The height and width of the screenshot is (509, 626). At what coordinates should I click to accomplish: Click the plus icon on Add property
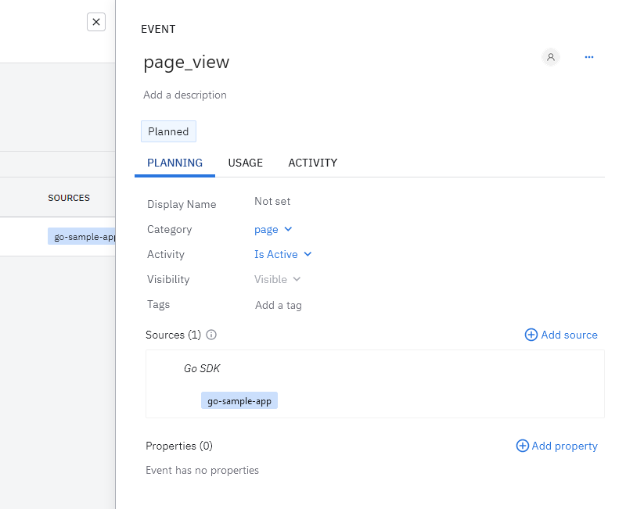522,446
